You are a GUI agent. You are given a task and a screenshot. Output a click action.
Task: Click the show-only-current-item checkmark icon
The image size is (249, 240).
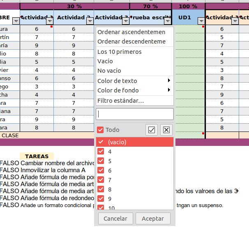click(x=152, y=130)
